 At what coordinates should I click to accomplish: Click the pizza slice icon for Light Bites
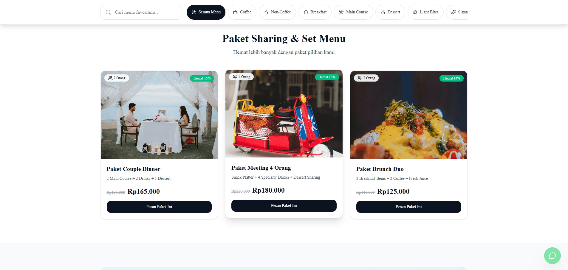tap(415, 12)
